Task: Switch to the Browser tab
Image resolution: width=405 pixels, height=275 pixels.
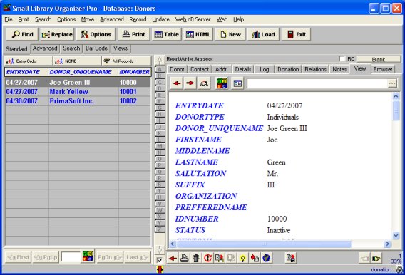Action: pyautogui.click(x=383, y=69)
